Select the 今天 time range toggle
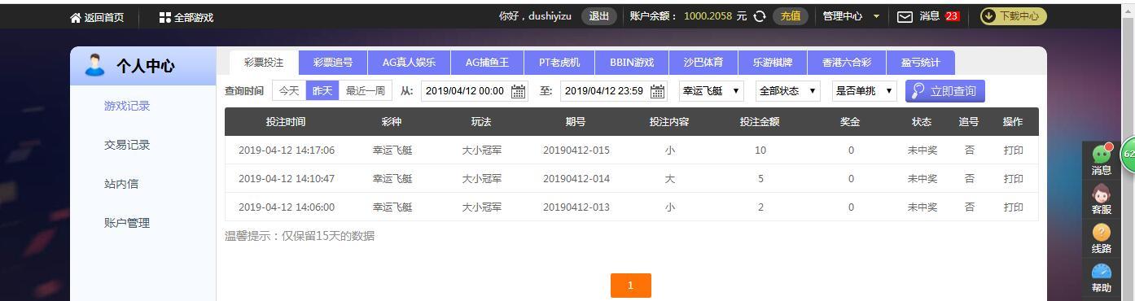 pyautogui.click(x=289, y=91)
